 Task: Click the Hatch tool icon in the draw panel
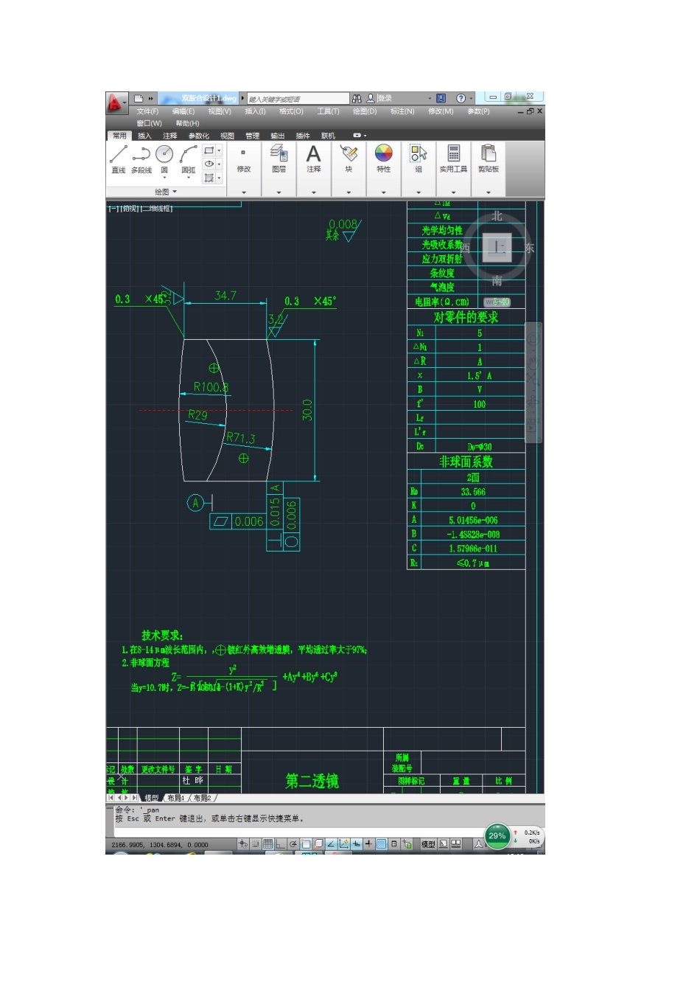click(x=209, y=178)
